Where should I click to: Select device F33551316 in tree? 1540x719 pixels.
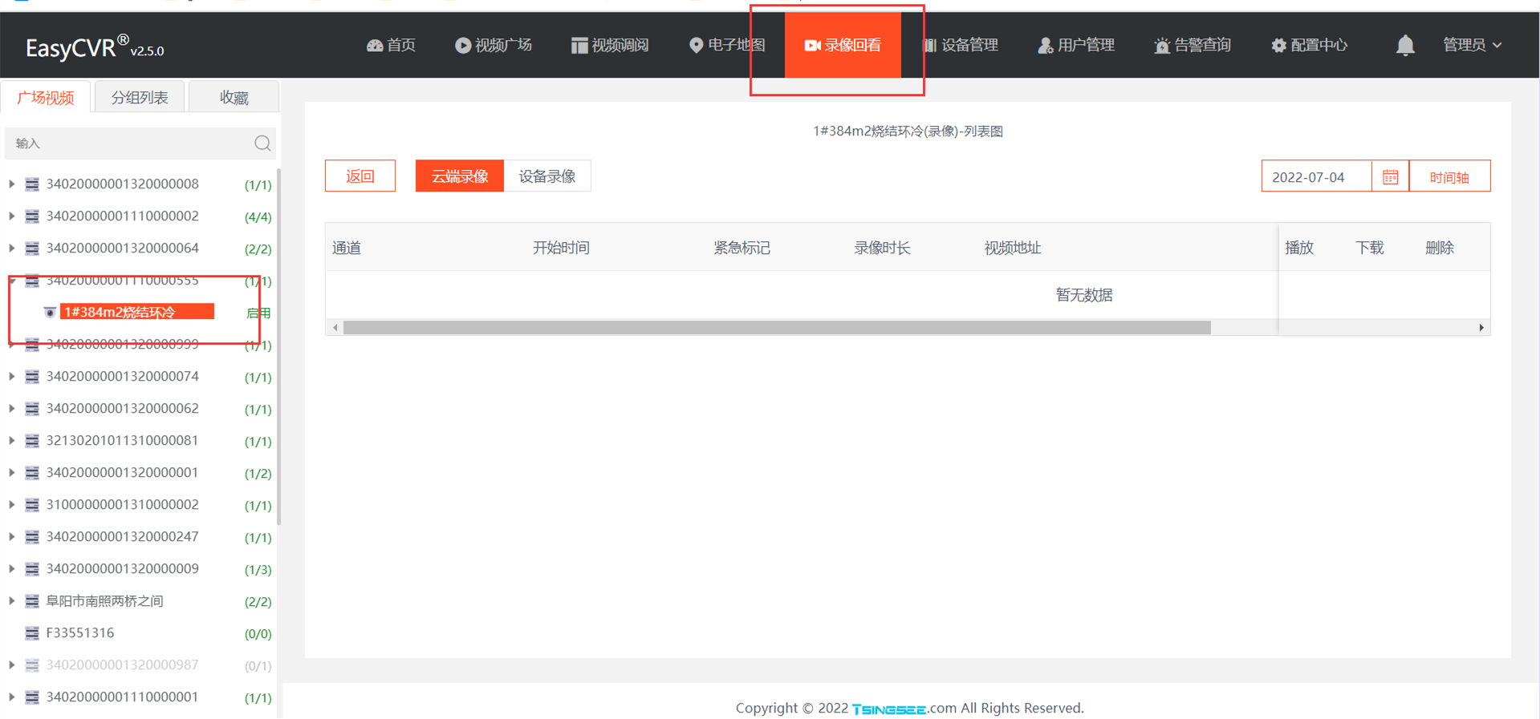point(80,633)
